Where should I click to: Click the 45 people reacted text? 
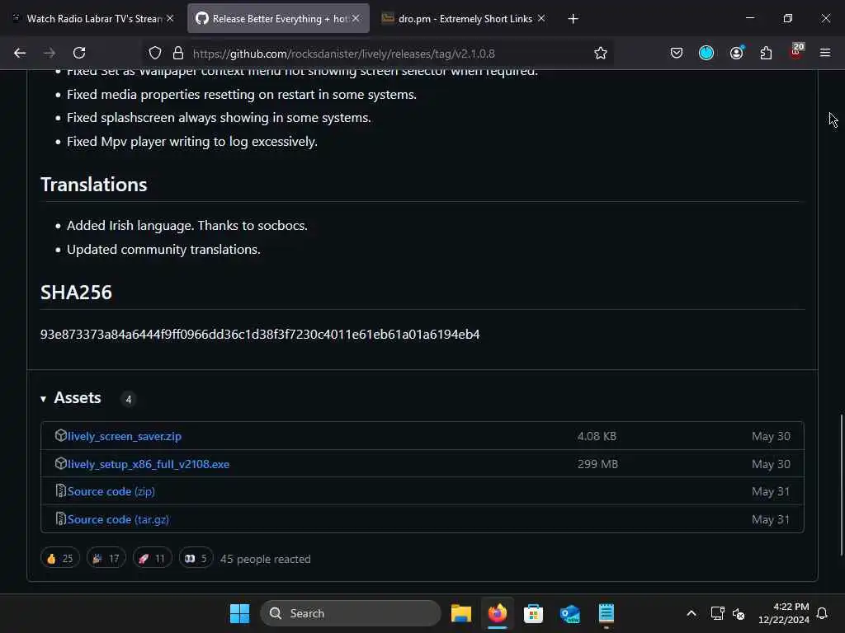pos(265,559)
